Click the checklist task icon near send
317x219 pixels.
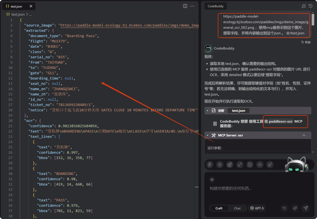(x=284, y=208)
